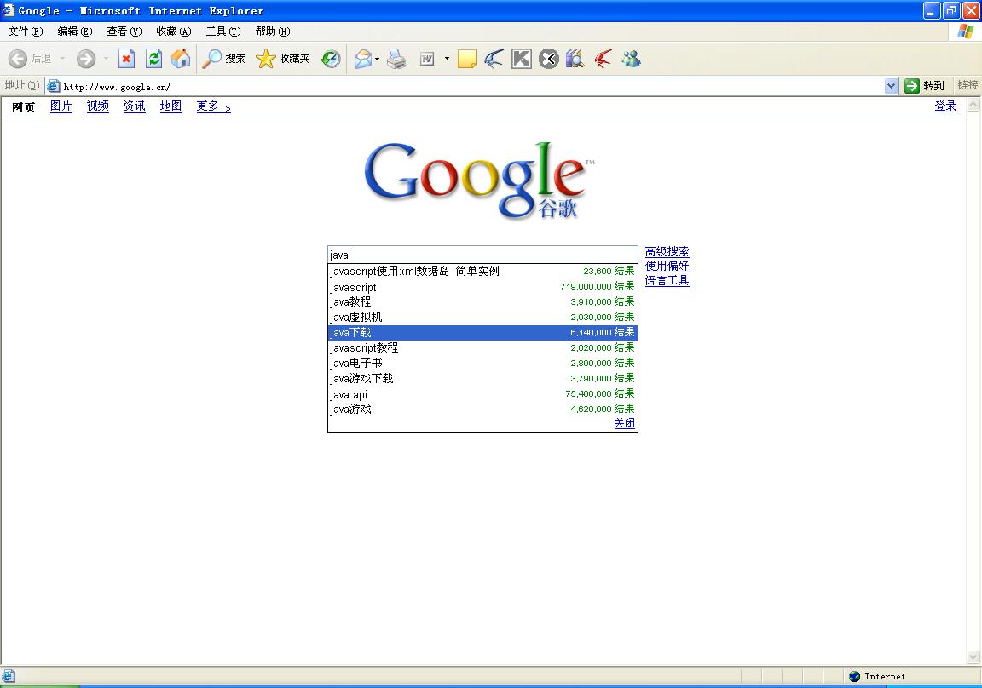The image size is (982, 688).
Task: Select the java游戏下载 suggestion
Action: 482,378
